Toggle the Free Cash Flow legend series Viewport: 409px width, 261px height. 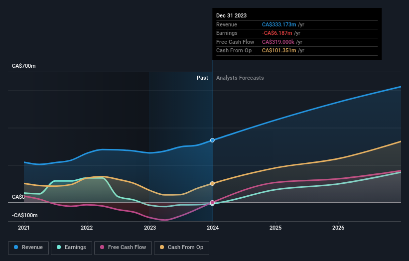coord(123,248)
